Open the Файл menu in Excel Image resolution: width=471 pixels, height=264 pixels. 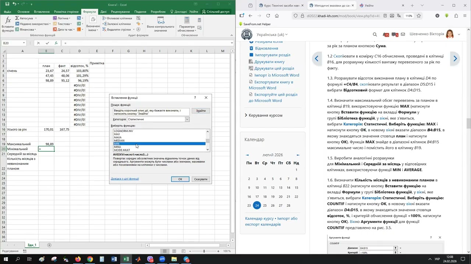[7, 12]
